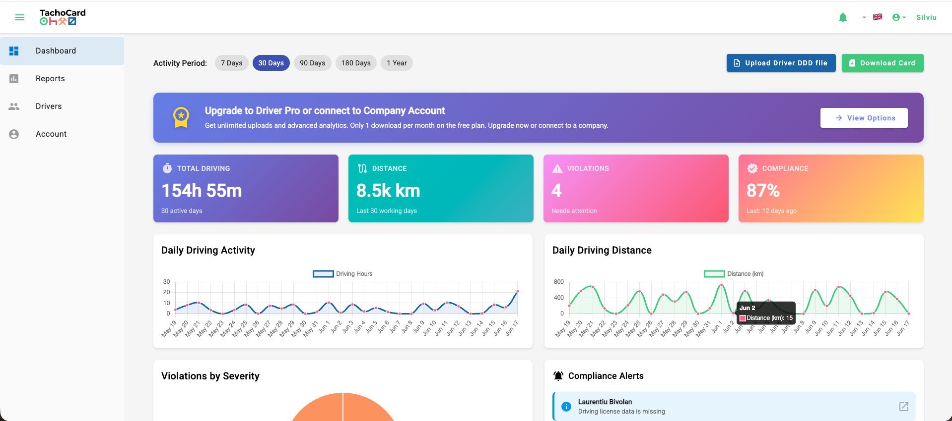Open the Drivers menu item
The image size is (952, 421).
(62, 106)
